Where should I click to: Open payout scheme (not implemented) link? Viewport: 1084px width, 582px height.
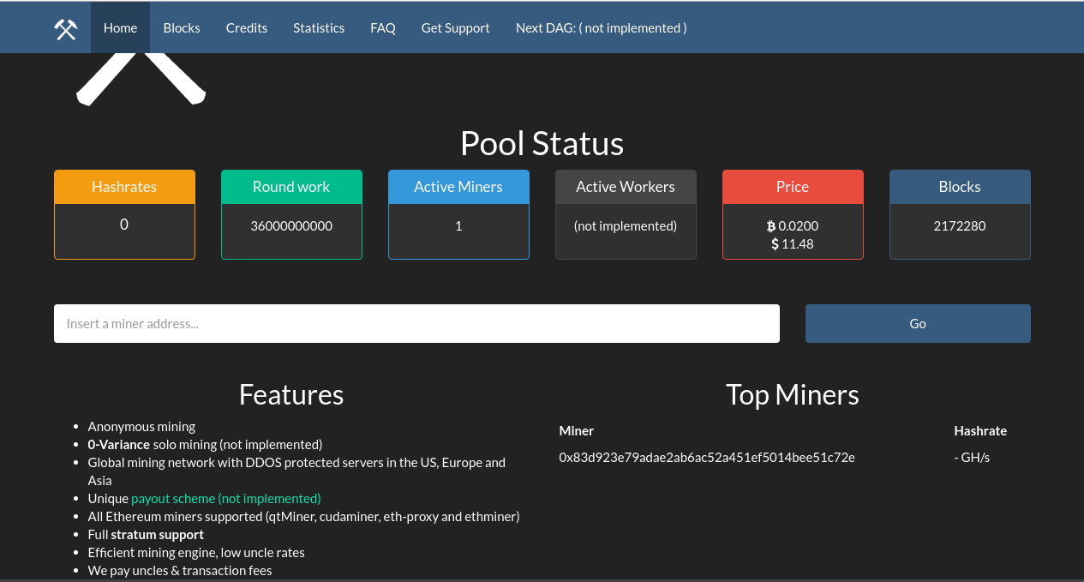click(226, 498)
